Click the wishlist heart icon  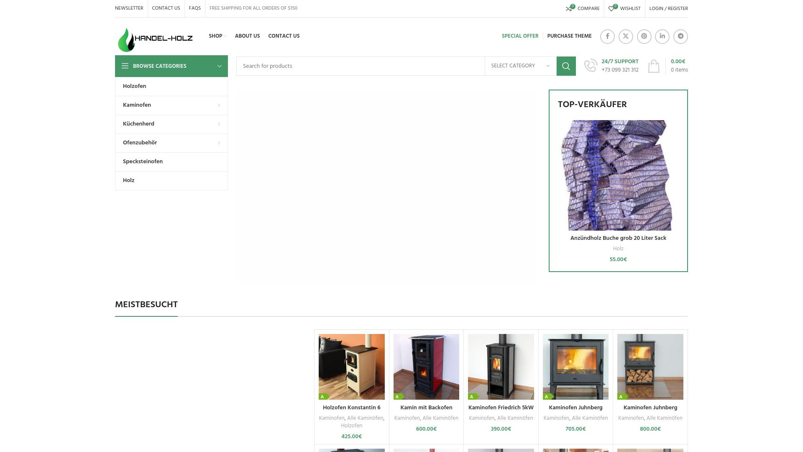(x=611, y=9)
